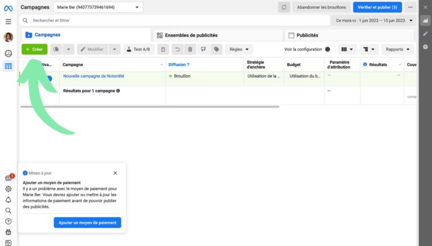Screen dimensions: 432x246
Task: Click the horizontal table scrollbar
Action: click(150, 107)
